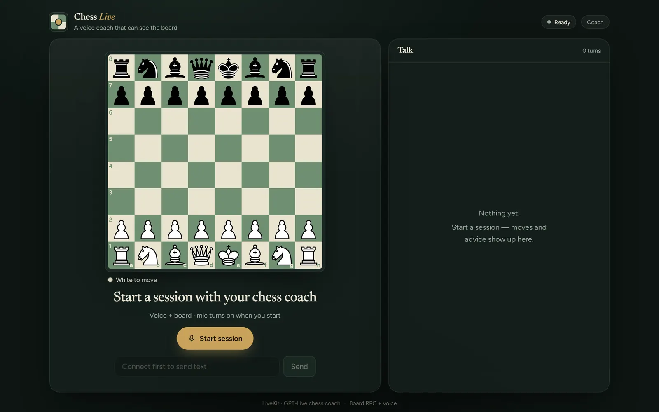Pick the white knight on b1
Screen dimensions: 659x412
pos(148,255)
